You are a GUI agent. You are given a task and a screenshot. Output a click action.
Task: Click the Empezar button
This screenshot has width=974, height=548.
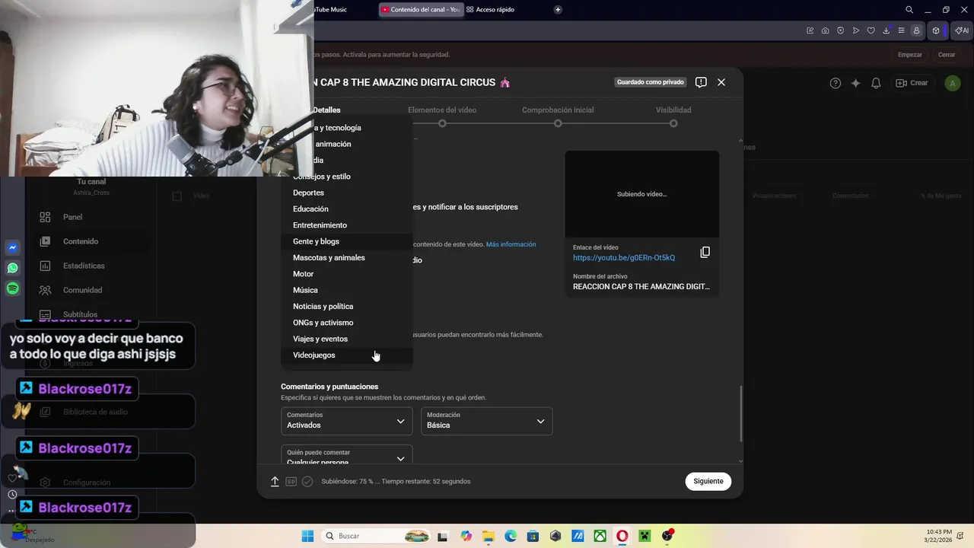tap(910, 55)
